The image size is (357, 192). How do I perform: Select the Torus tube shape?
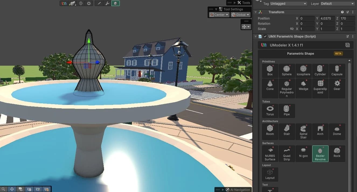[x=270, y=111]
